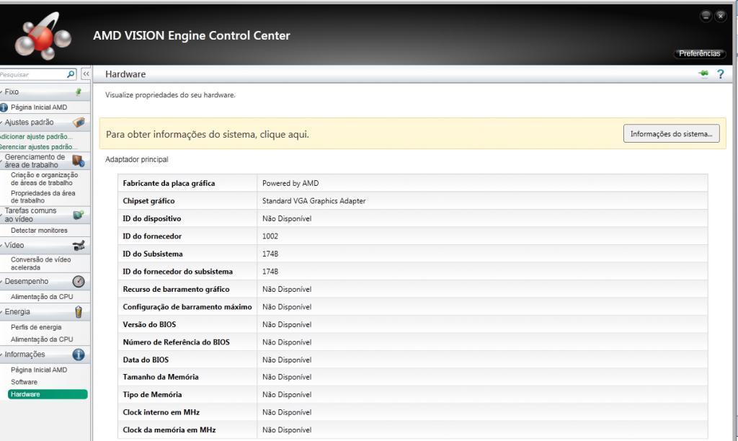The width and height of the screenshot is (738, 441).
Task: Click the Ajustes padrão presets icon
Action: (79, 122)
